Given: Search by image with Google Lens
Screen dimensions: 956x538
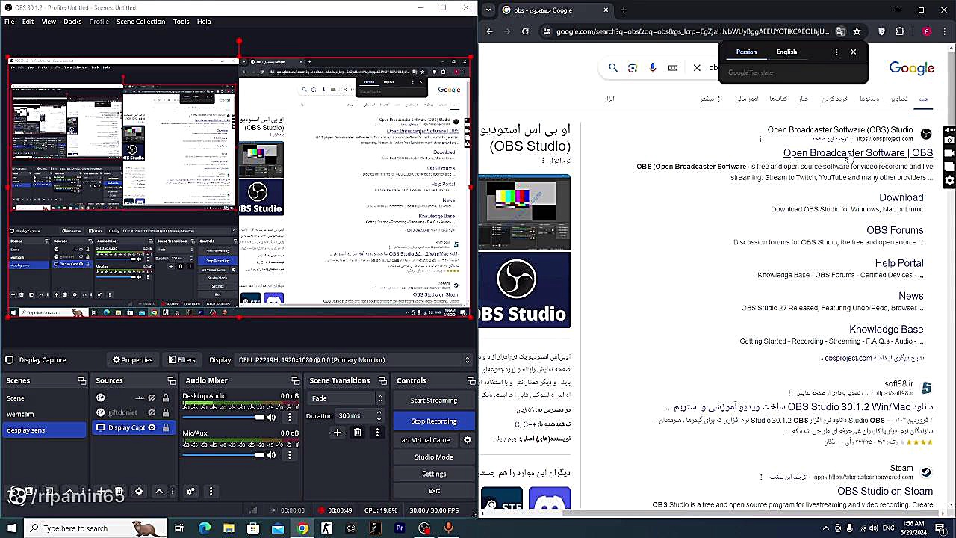Looking at the screenshot, I should click(x=633, y=67).
